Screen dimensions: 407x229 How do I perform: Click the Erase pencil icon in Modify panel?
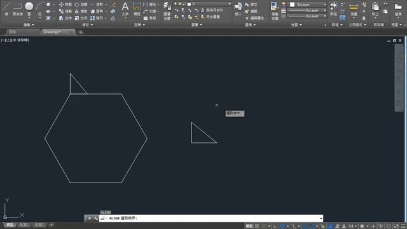[x=113, y=4]
